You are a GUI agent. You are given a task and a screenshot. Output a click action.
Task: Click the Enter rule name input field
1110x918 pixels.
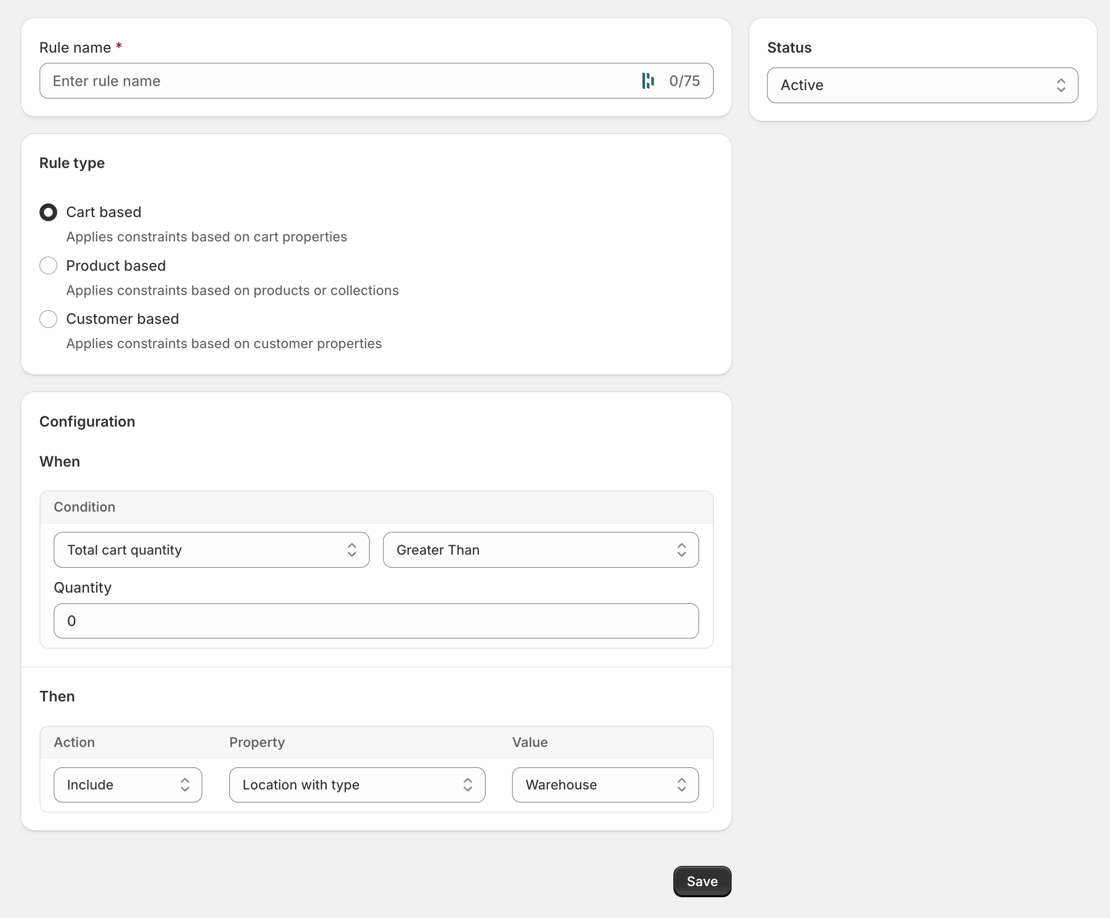317,80
